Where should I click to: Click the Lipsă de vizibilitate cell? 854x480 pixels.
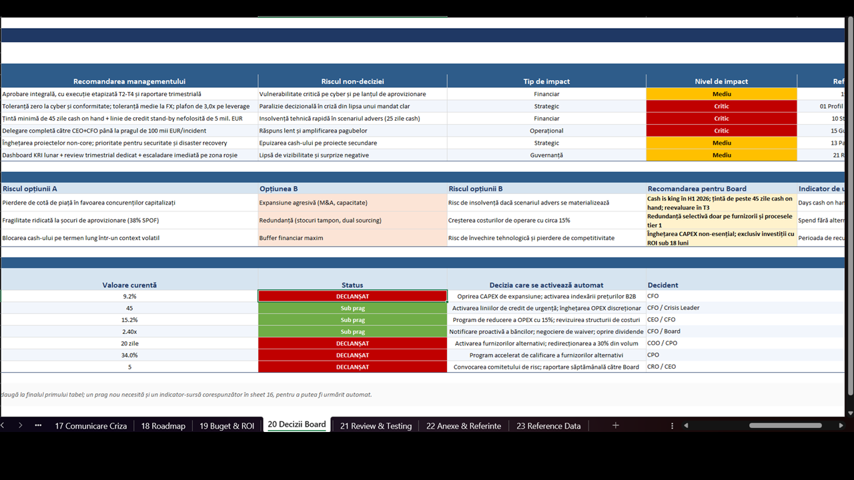click(x=352, y=155)
